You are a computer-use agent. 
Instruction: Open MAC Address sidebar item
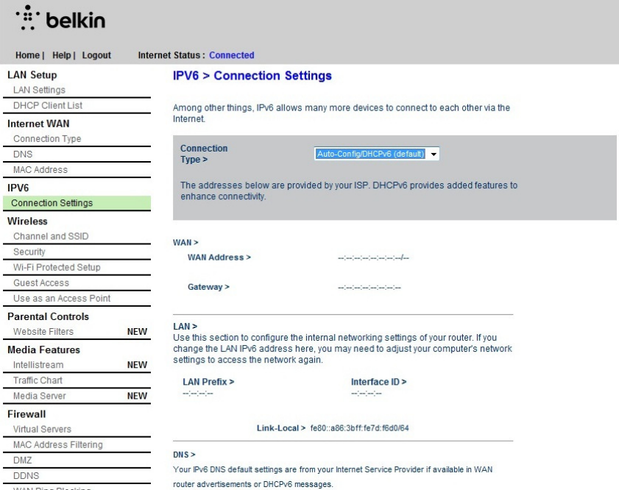[40, 170]
